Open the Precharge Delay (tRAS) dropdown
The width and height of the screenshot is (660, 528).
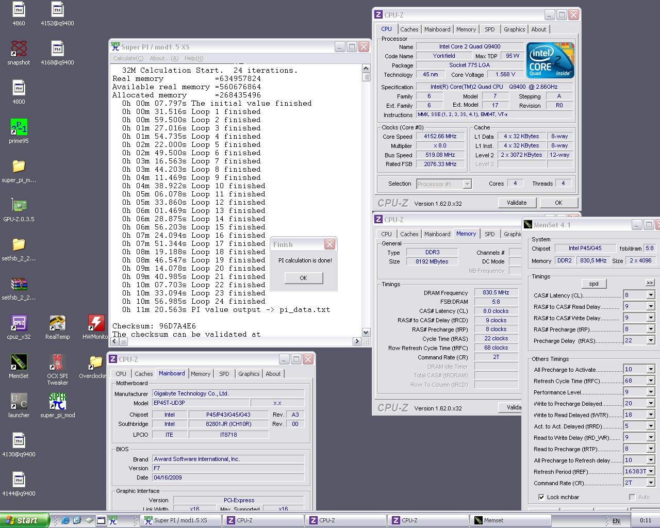(651, 341)
